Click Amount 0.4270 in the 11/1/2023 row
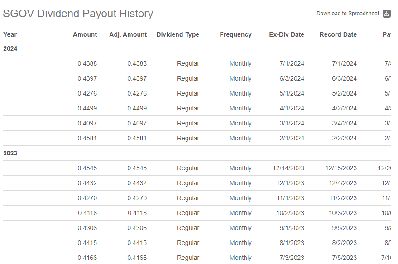Screen dimensions: 398x264 (x=87, y=198)
